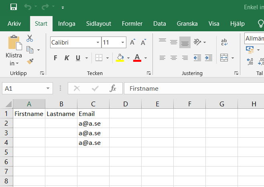Switch to the Granska tab

[187, 24]
